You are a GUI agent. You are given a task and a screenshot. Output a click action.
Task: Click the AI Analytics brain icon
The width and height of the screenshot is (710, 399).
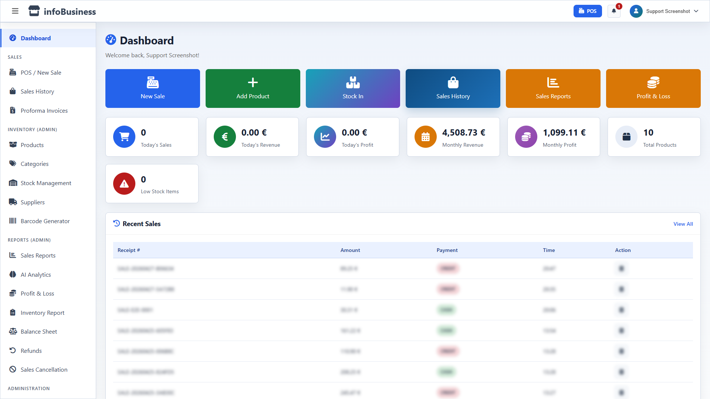point(13,274)
